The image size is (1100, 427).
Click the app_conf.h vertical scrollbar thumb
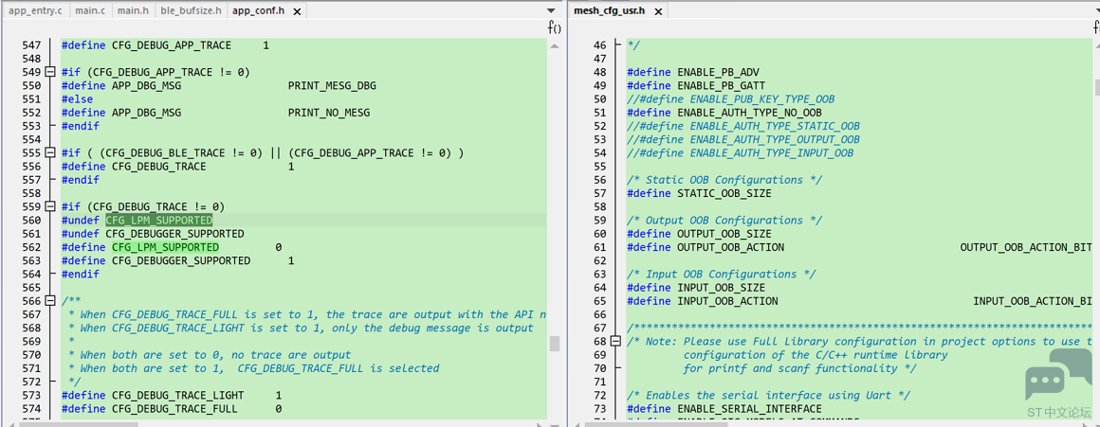554,343
